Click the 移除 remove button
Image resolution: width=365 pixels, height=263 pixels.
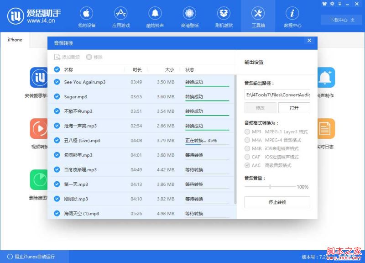point(94,57)
